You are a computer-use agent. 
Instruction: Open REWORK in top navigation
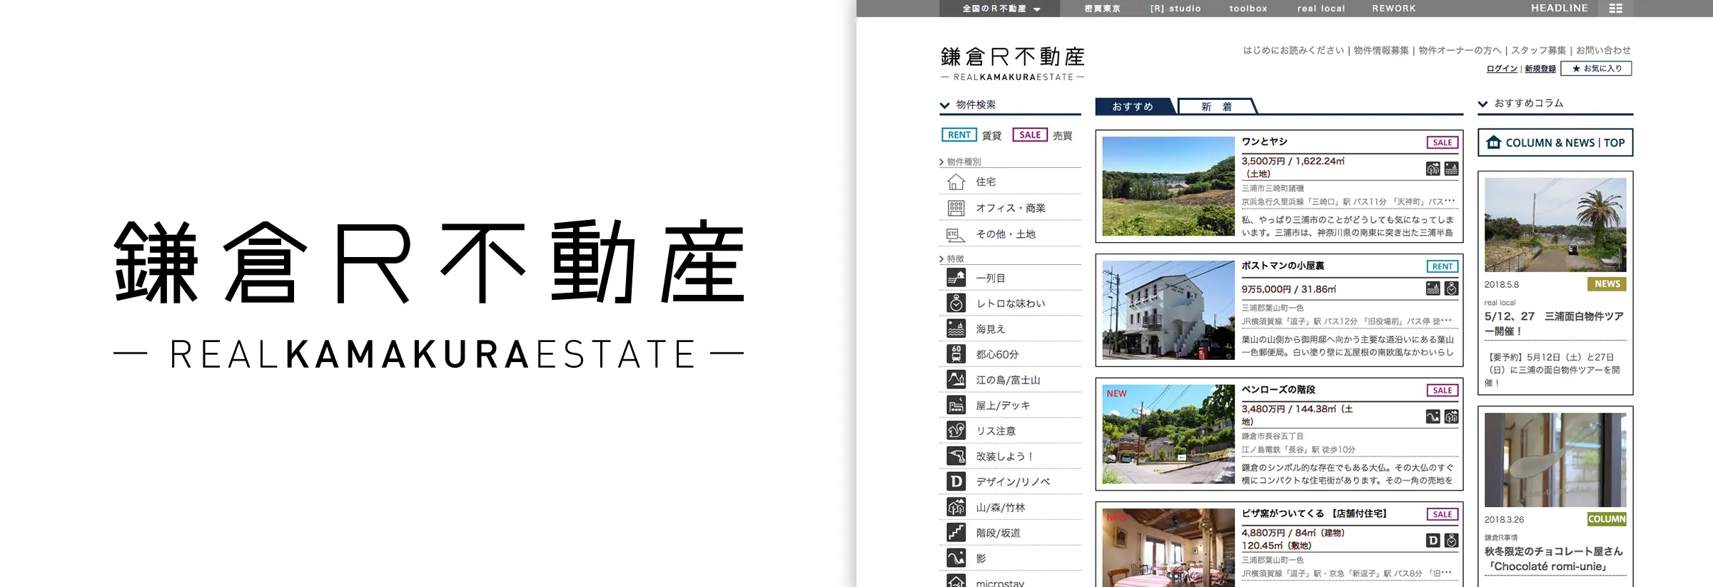coord(1394,9)
